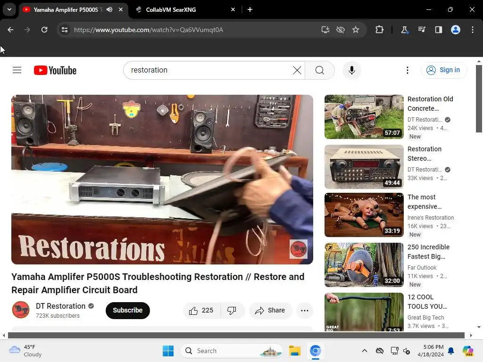
Task: Reload the YouTube page
Action: pyautogui.click(x=44, y=30)
